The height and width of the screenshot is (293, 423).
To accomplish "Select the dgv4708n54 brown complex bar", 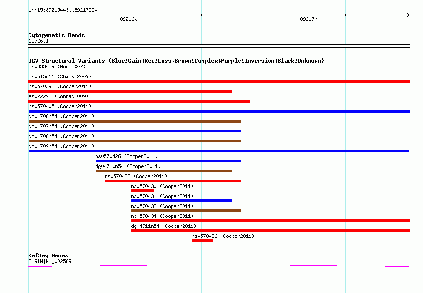I will [135, 141].
